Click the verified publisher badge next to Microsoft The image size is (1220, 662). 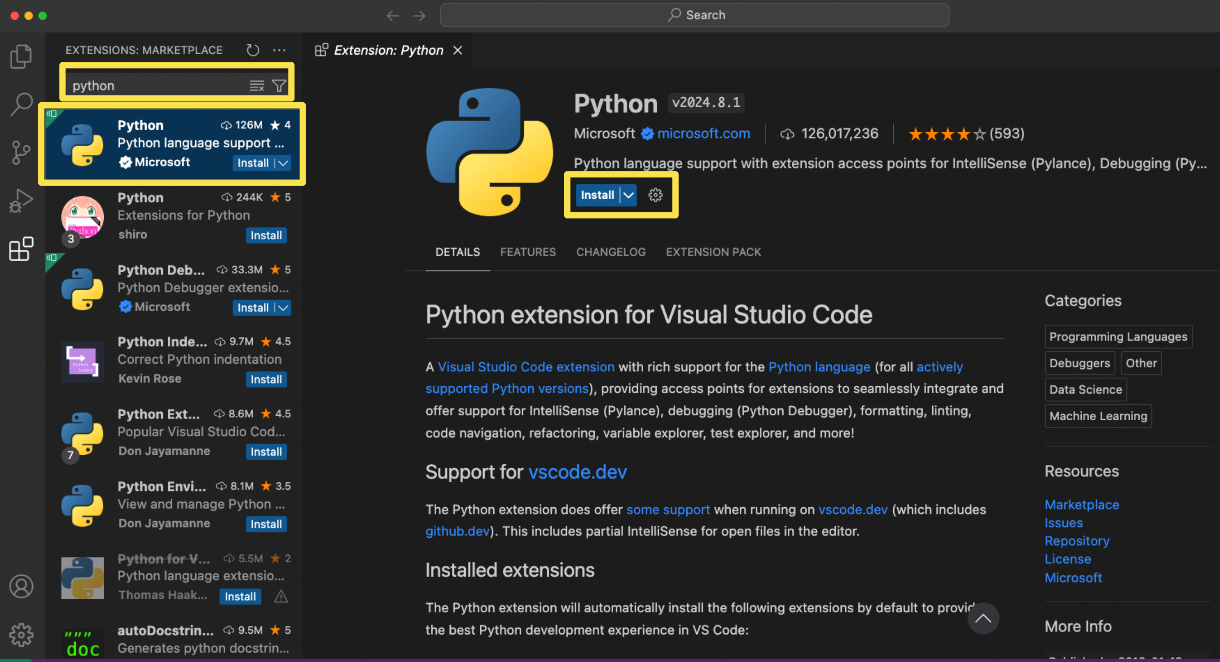pos(647,134)
